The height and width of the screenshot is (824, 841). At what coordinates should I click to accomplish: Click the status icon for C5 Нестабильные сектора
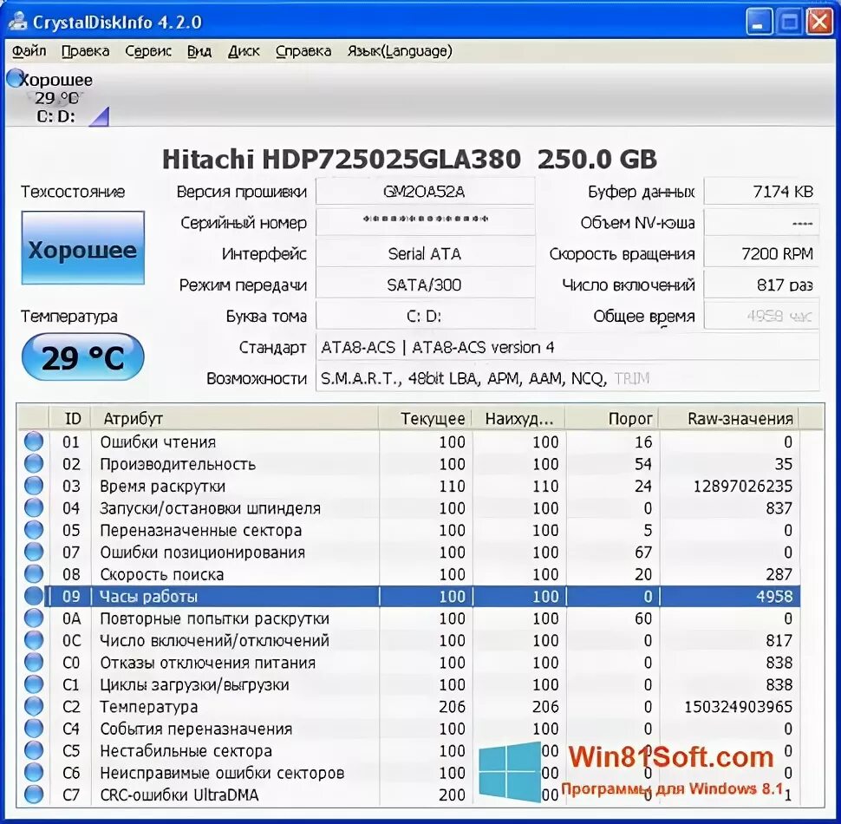click(x=33, y=750)
